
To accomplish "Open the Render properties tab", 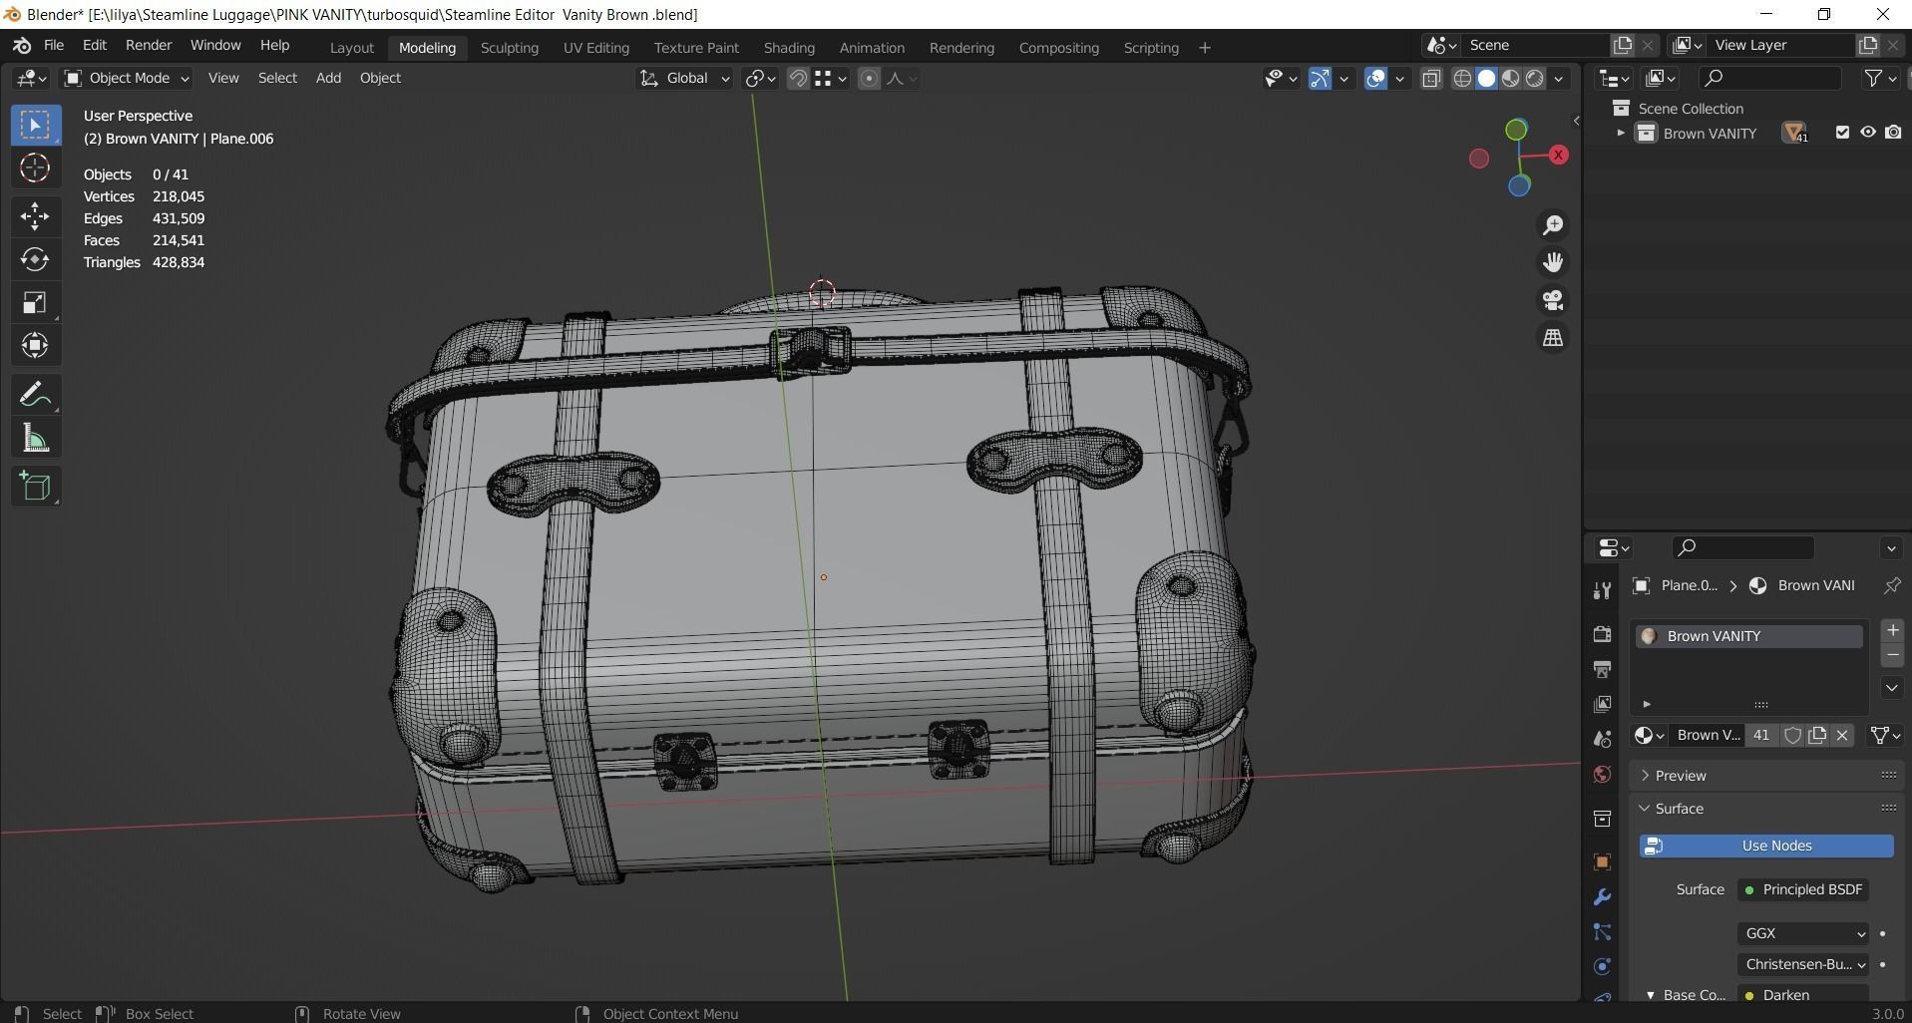I will tap(1602, 634).
